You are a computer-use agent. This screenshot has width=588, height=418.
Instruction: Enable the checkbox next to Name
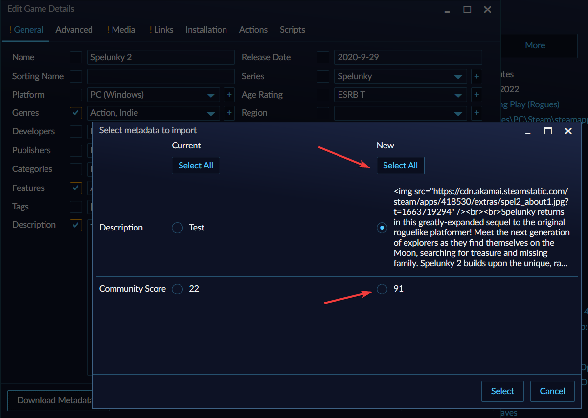coord(76,57)
